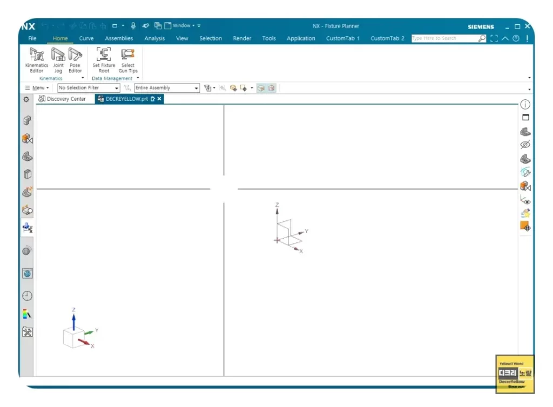Open the book icon in the left resource bar
Screen dimensions: 553x407
point(27,174)
